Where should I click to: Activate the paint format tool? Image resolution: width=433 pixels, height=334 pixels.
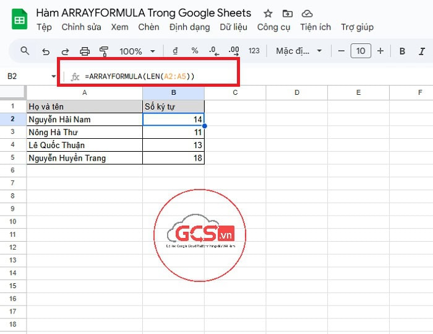[x=104, y=51]
